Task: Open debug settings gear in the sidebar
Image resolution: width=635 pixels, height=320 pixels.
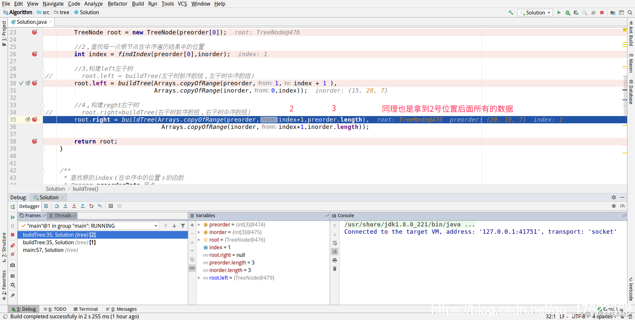Action: [x=13, y=285]
